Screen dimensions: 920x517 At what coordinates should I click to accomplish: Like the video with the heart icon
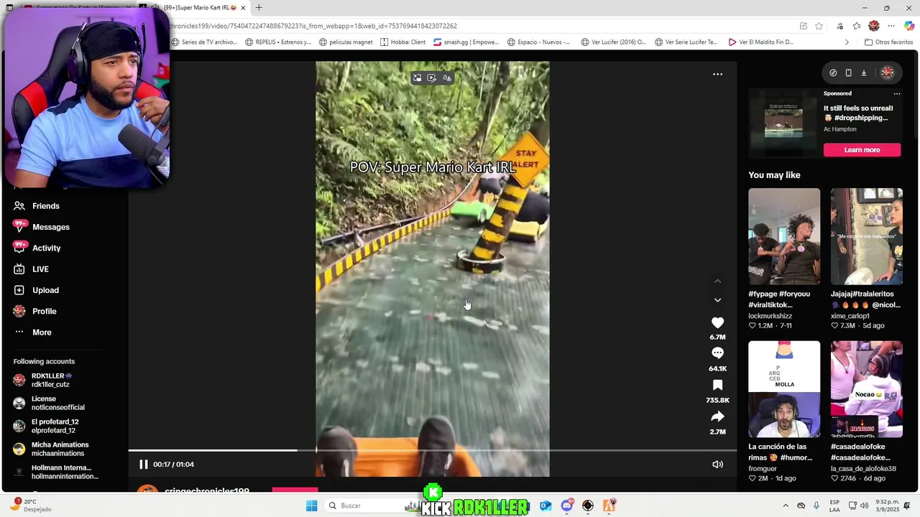pyautogui.click(x=717, y=323)
